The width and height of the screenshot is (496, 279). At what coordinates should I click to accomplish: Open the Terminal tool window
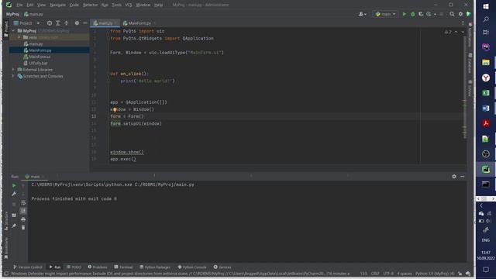pos(123,267)
